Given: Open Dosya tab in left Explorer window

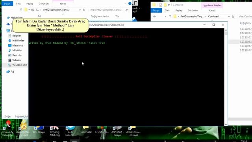Looking at the screenshot, I should 7,4.
